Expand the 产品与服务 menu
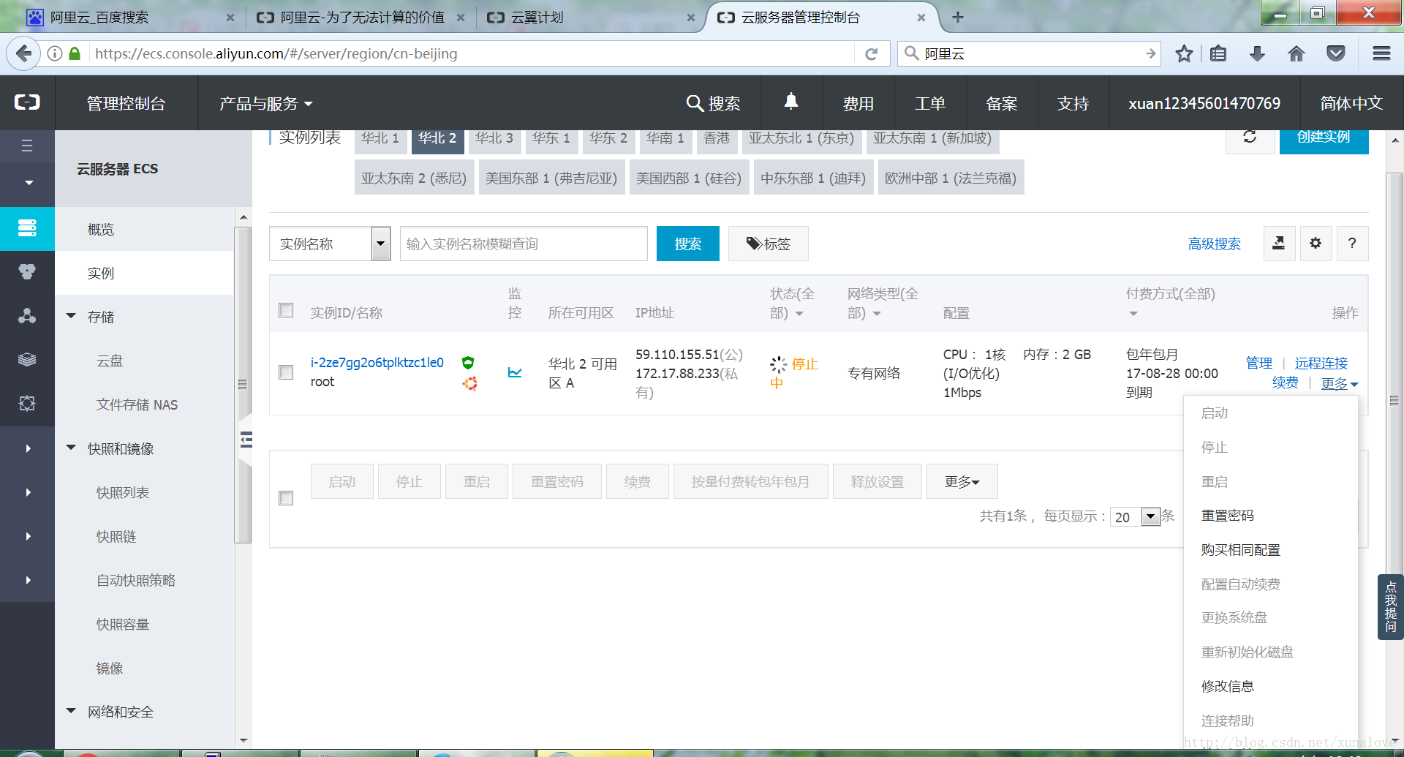The image size is (1404, 757). pyautogui.click(x=266, y=104)
